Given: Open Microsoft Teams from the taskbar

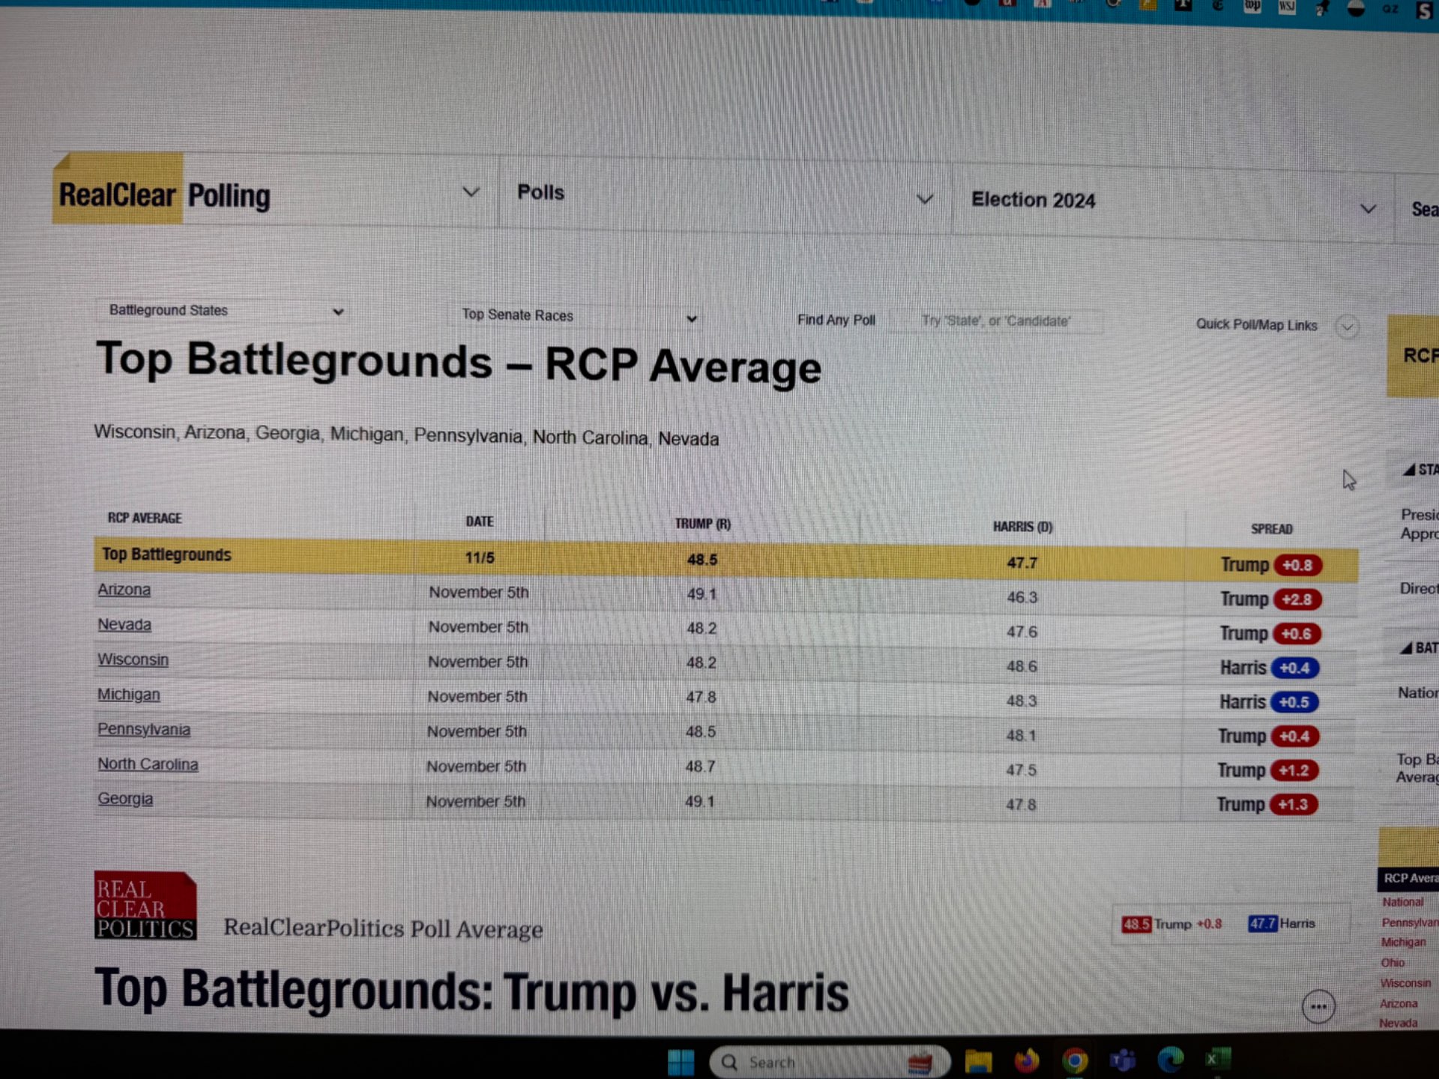Looking at the screenshot, I should coord(1123,1060).
